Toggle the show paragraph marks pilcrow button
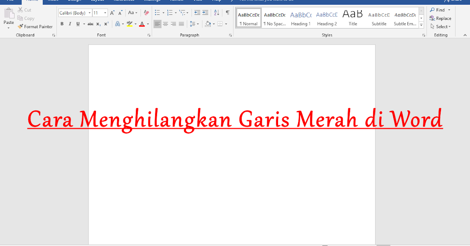The height and width of the screenshot is (246, 470). pyautogui.click(x=228, y=13)
